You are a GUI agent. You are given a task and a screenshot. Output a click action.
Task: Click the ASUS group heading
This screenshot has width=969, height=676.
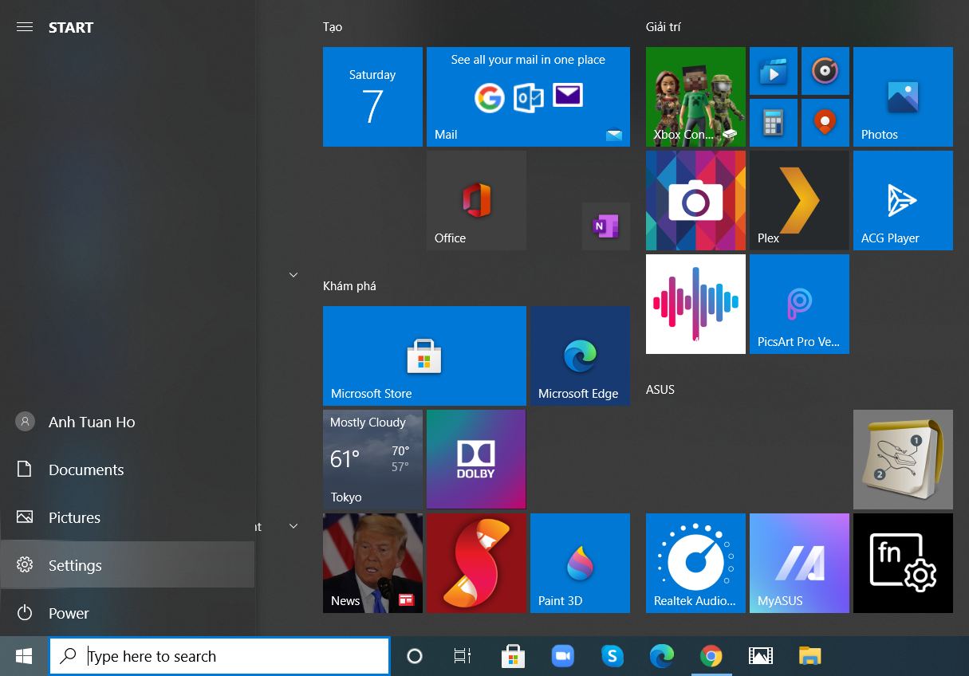coord(660,390)
